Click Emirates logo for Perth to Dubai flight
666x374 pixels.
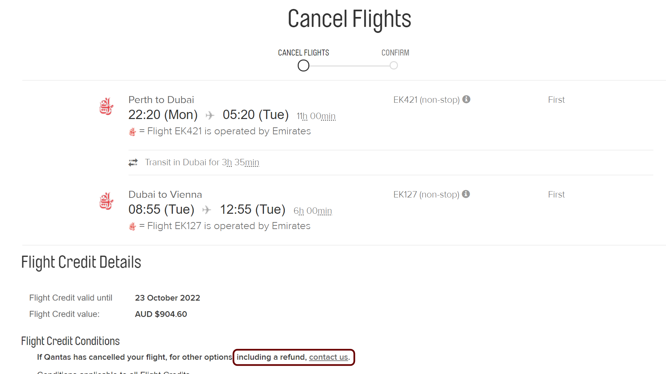(x=106, y=106)
